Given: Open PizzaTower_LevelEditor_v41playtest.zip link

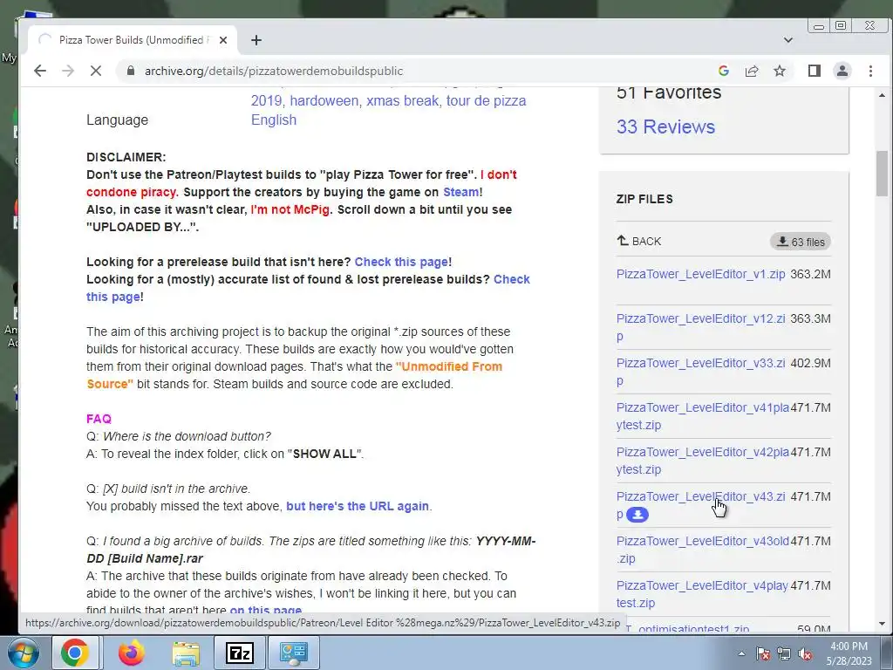Looking at the screenshot, I should (702, 416).
